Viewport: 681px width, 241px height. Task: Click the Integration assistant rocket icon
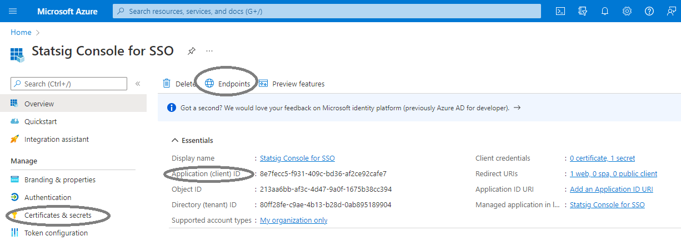pos(14,139)
